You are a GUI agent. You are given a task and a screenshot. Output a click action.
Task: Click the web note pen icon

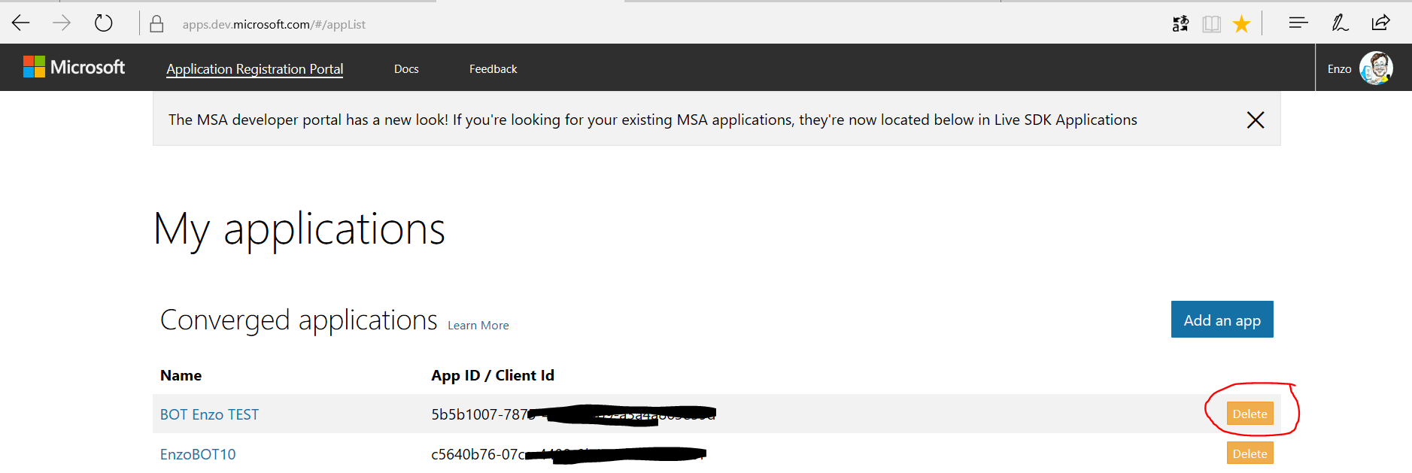click(x=1340, y=23)
